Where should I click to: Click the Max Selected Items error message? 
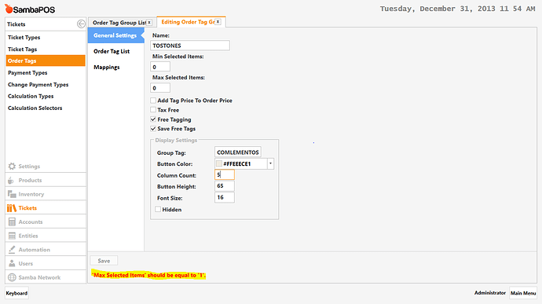[148, 275]
